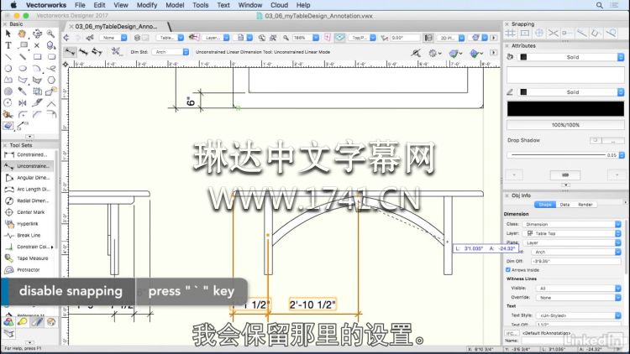Select the Rectangle tool
Screen dimensions: 630x354
coord(37,57)
